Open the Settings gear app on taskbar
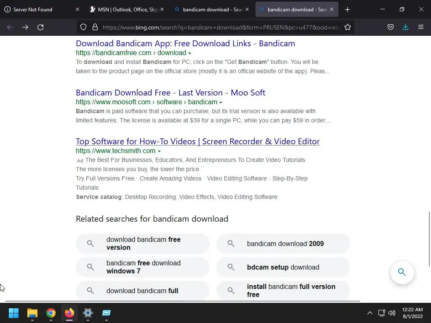Viewport: 431px width, 323px height. (88, 313)
